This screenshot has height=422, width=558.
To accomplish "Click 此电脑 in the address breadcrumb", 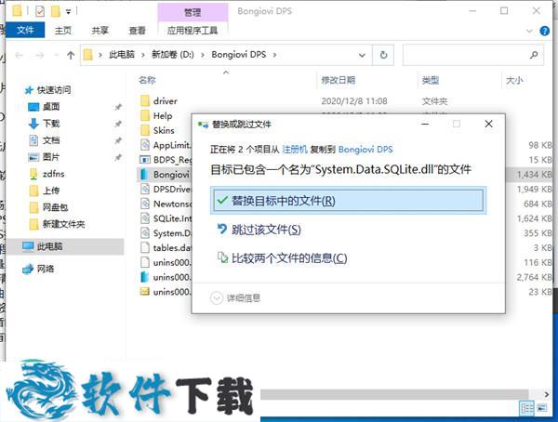I will click(x=122, y=55).
